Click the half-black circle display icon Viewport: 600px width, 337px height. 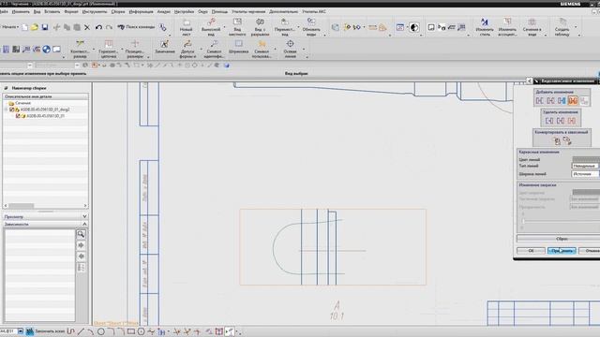click(x=414, y=27)
